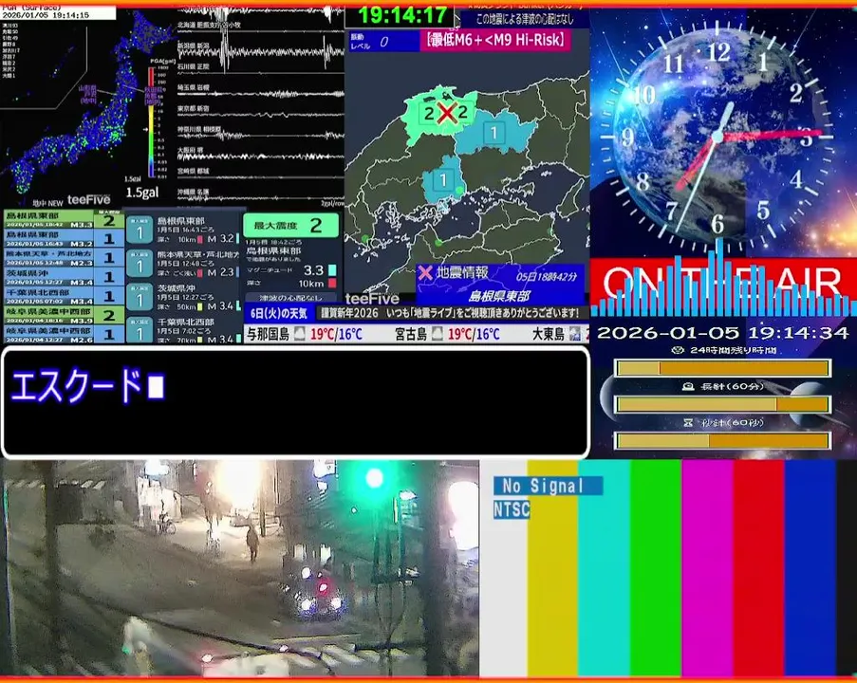
Task: Click the analog space clock face
Action: [x=718, y=136]
